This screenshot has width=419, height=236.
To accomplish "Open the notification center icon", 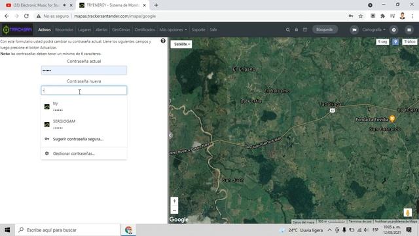I will 409,230.
